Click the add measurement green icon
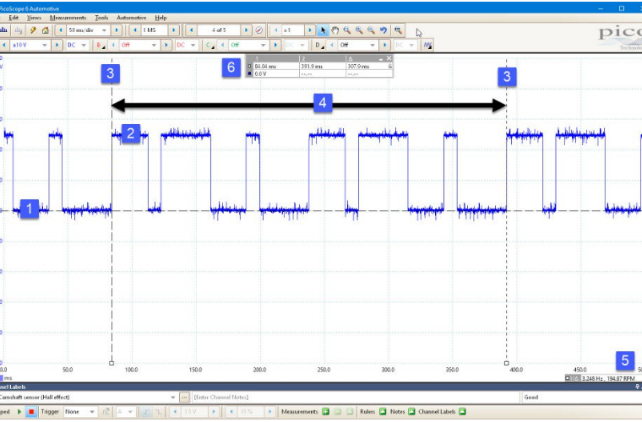This screenshot has width=642, height=422. [325, 412]
